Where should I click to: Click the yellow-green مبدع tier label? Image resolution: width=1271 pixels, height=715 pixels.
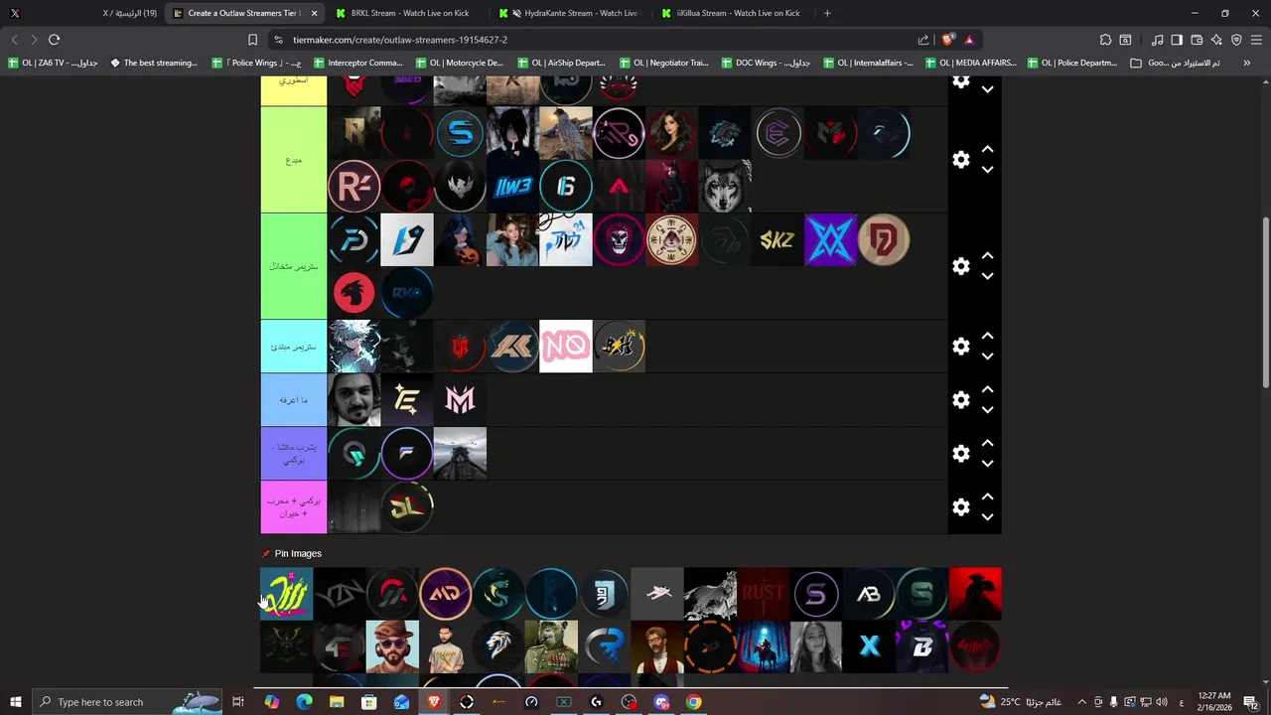point(293,160)
